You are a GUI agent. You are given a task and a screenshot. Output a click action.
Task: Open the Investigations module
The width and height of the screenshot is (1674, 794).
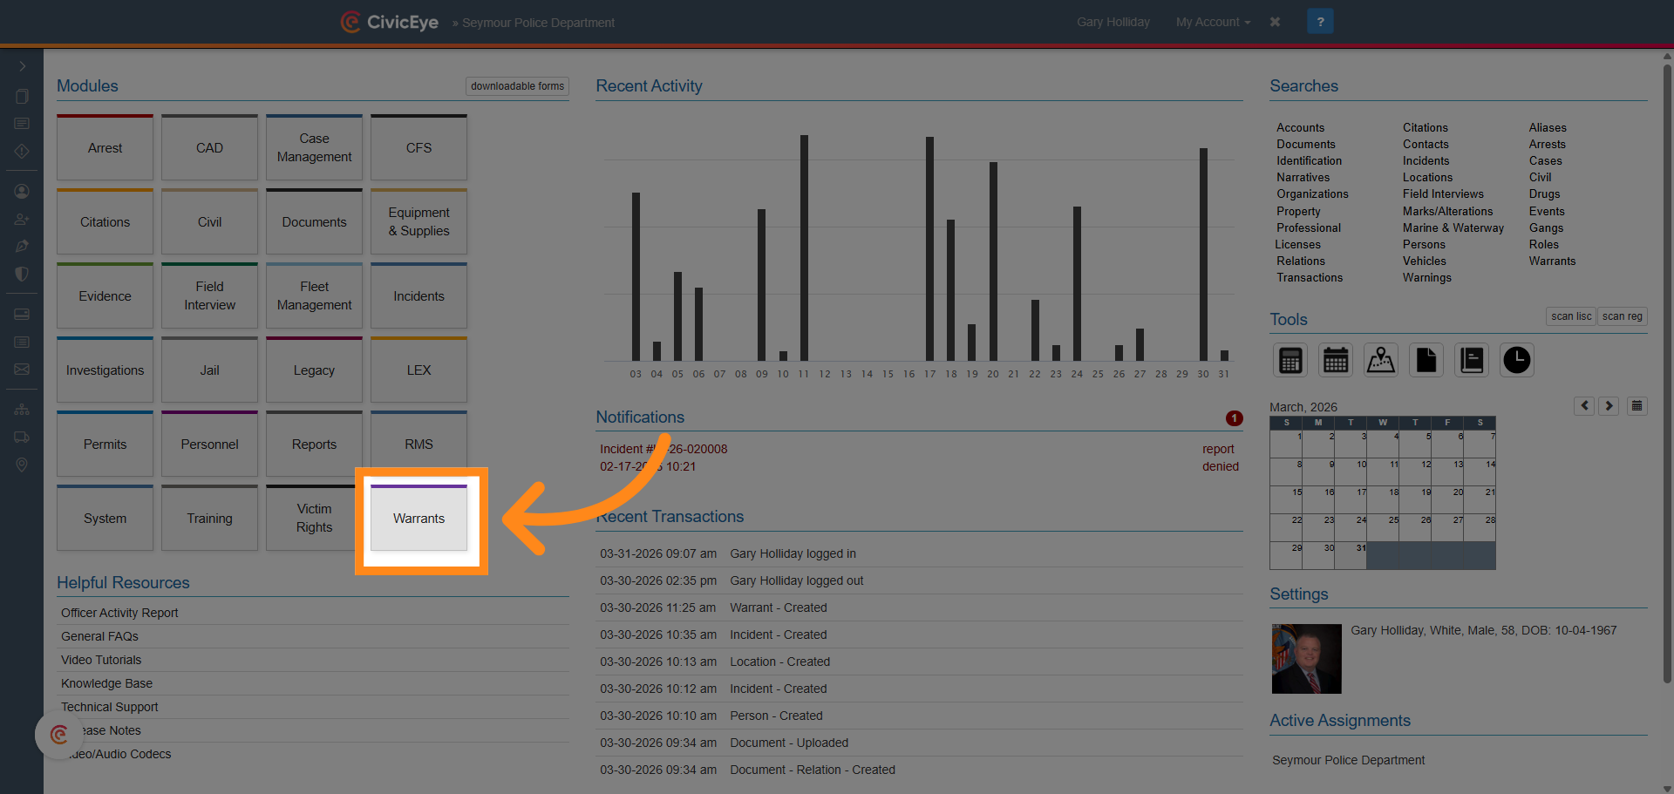tap(105, 370)
